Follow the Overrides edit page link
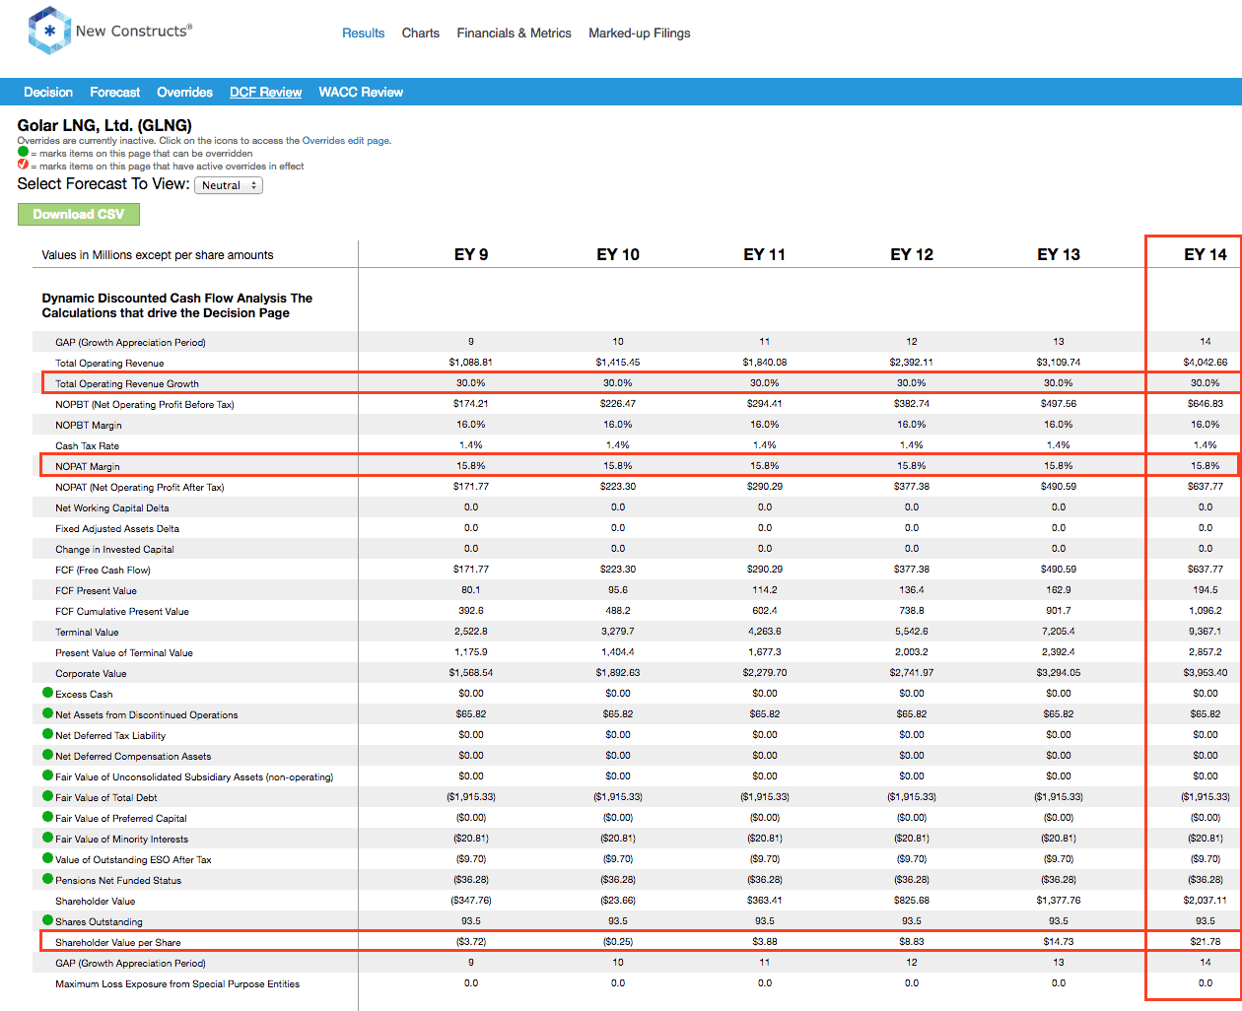Viewport: 1242px width, 1011px height. [346, 141]
